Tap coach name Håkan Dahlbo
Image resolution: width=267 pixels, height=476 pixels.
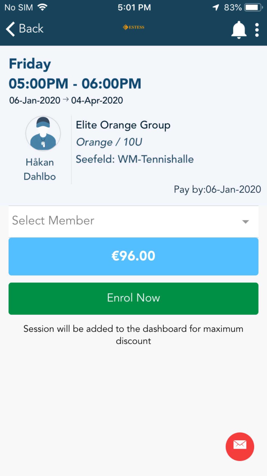tap(40, 169)
